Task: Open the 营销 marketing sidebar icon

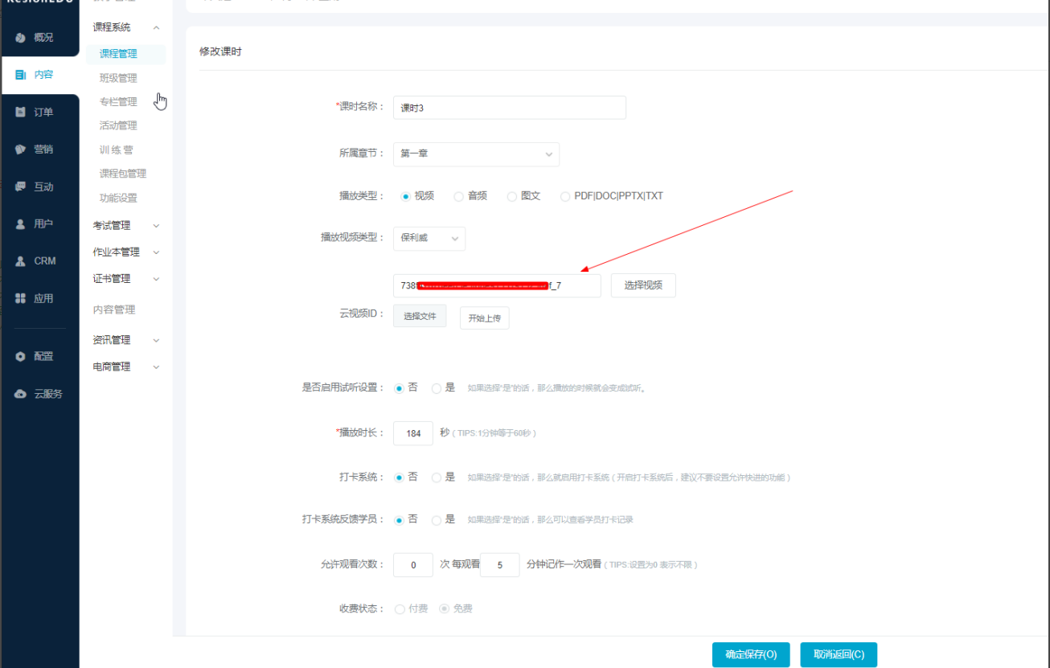Action: pos(21,150)
